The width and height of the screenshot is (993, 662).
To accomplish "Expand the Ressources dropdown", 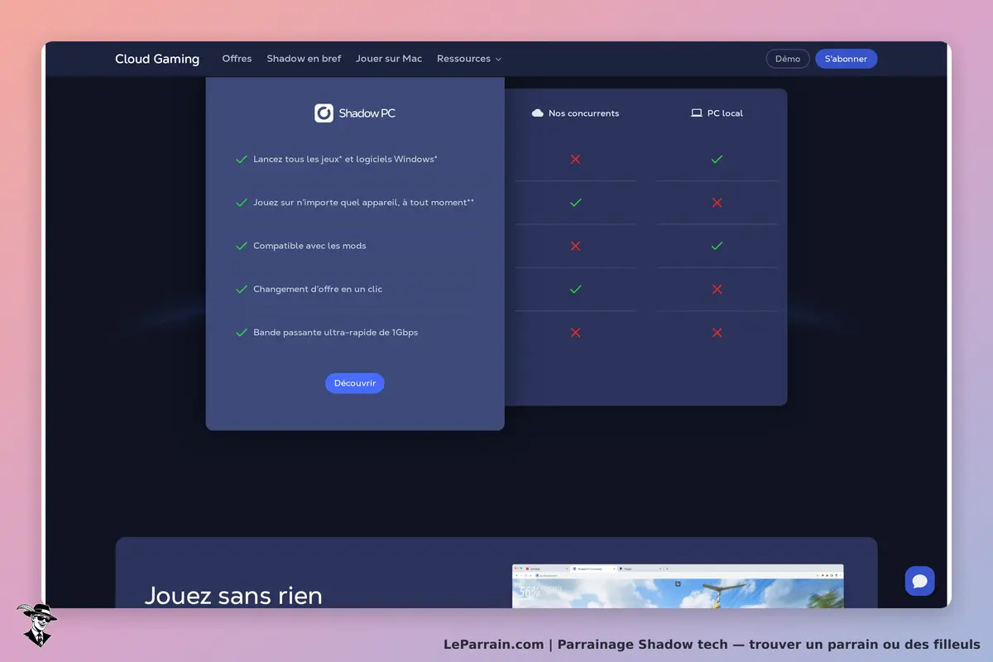I will (469, 59).
